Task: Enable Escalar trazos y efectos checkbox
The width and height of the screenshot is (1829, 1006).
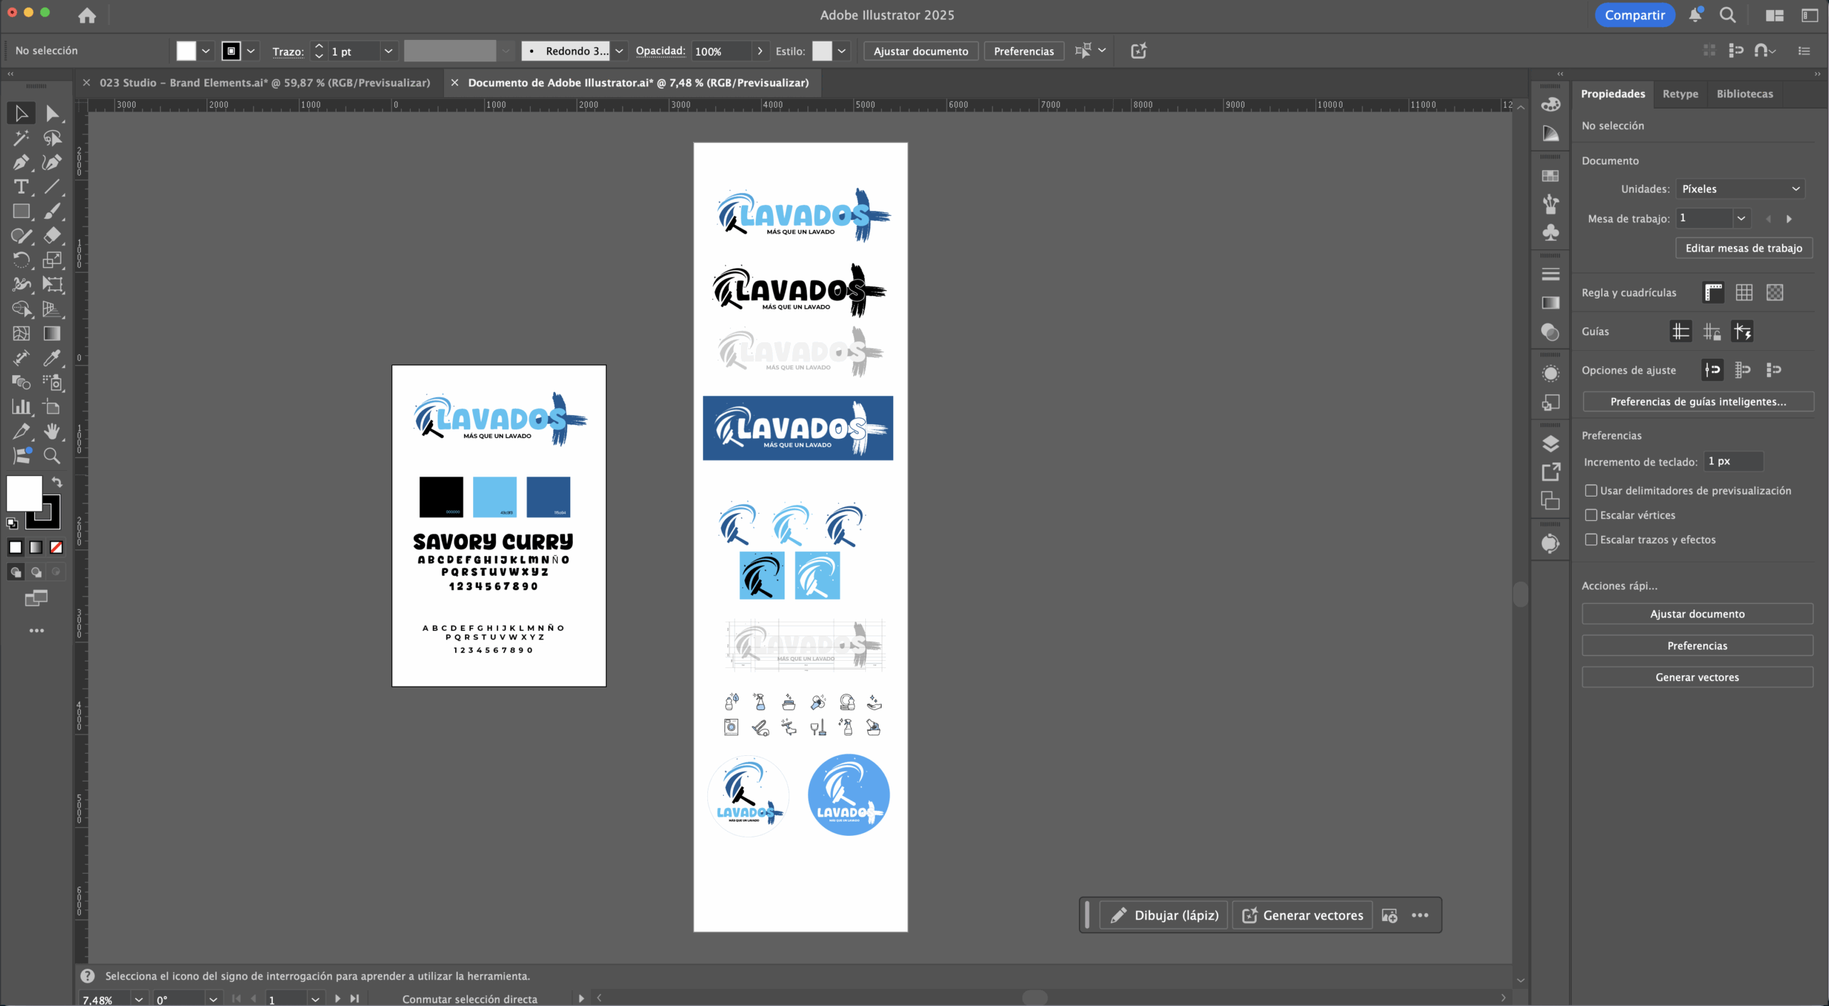Action: 1591,539
